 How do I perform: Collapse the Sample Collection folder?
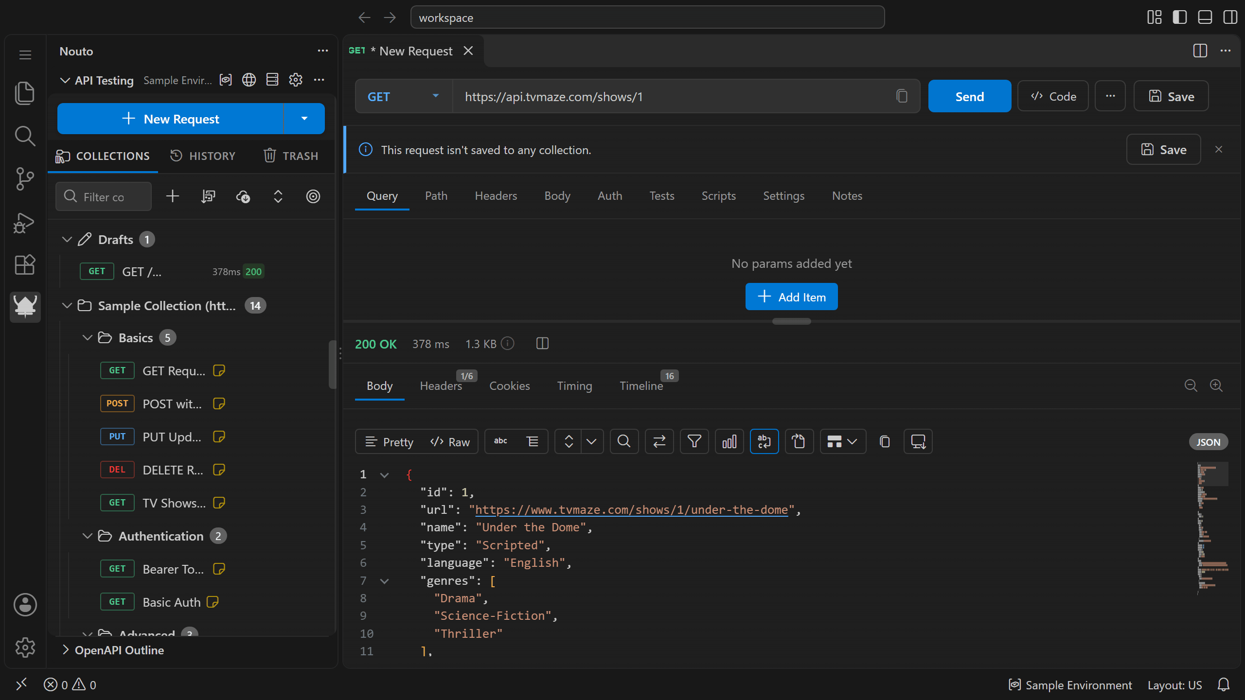[67, 306]
